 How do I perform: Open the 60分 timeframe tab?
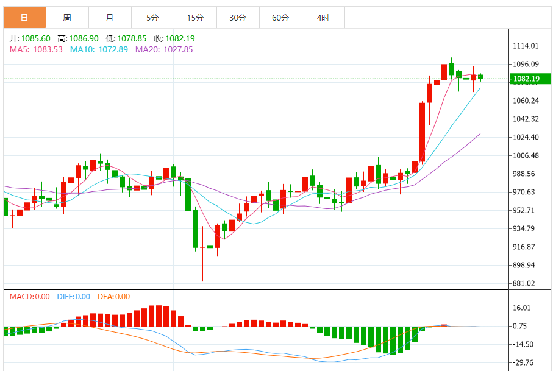pyautogui.click(x=280, y=17)
